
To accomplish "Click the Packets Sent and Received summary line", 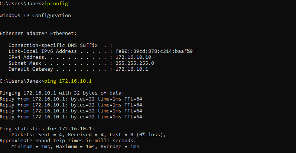I will tap(88, 134).
